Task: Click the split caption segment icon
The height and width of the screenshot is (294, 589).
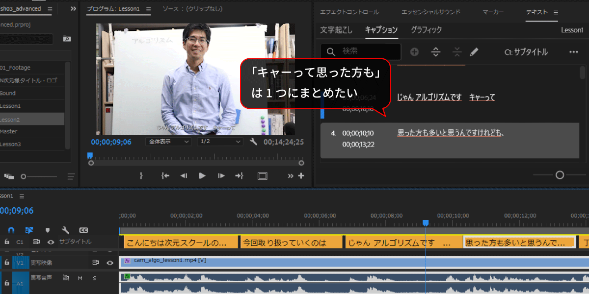Action: (x=436, y=52)
